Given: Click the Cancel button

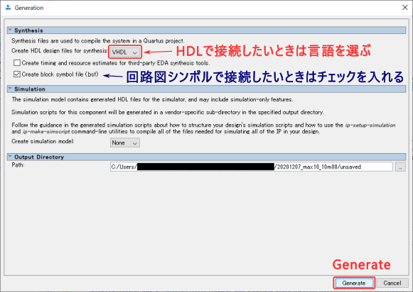Looking at the screenshot, I should 392,283.
